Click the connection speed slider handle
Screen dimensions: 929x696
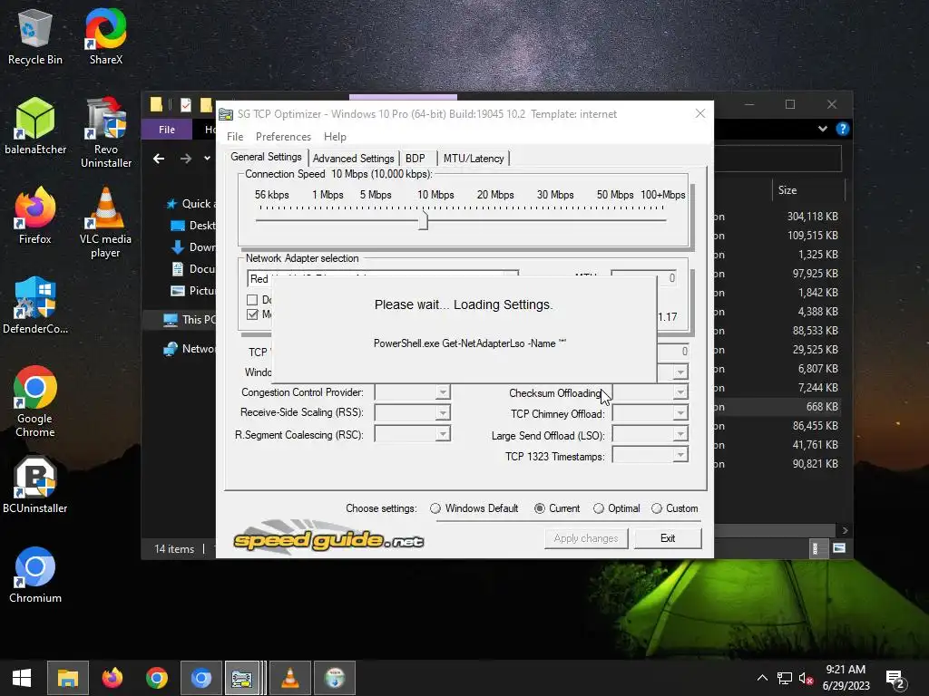click(423, 219)
